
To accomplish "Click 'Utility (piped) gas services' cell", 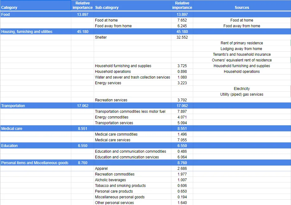I will 242,94.
